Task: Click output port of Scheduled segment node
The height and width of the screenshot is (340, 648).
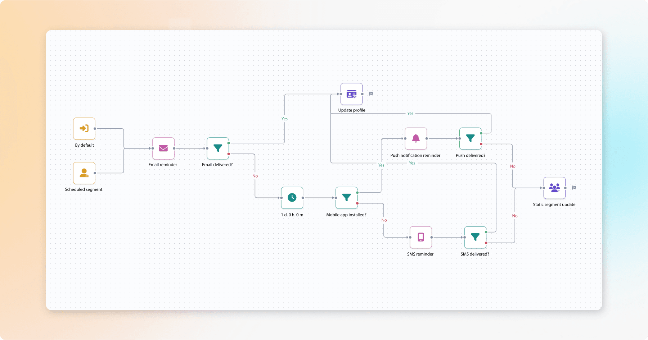Action: click(x=95, y=173)
